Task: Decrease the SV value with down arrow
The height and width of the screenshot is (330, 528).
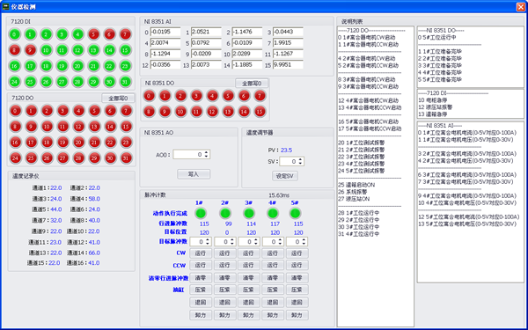Action: coord(300,164)
